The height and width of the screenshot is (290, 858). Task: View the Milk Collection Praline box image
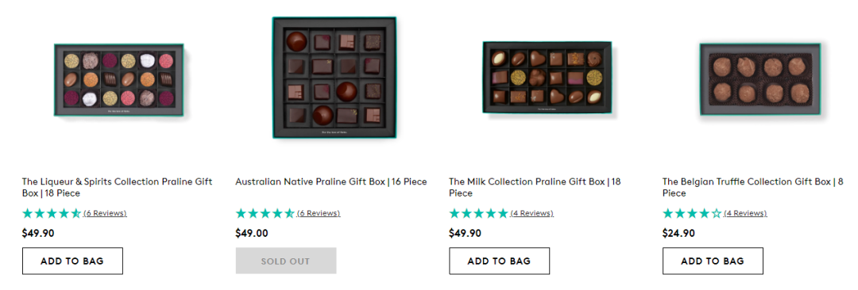(547, 78)
